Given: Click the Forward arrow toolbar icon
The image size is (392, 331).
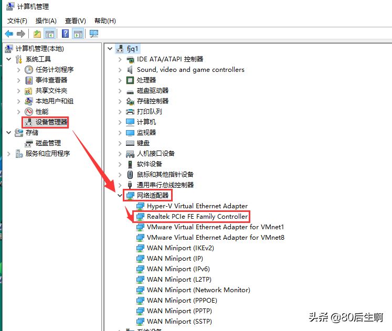Looking at the screenshot, I should (21, 34).
